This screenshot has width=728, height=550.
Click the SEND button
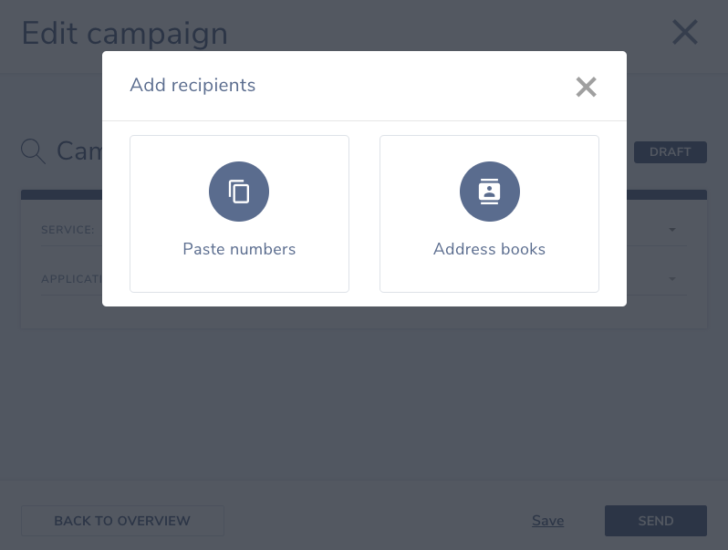pos(656,521)
